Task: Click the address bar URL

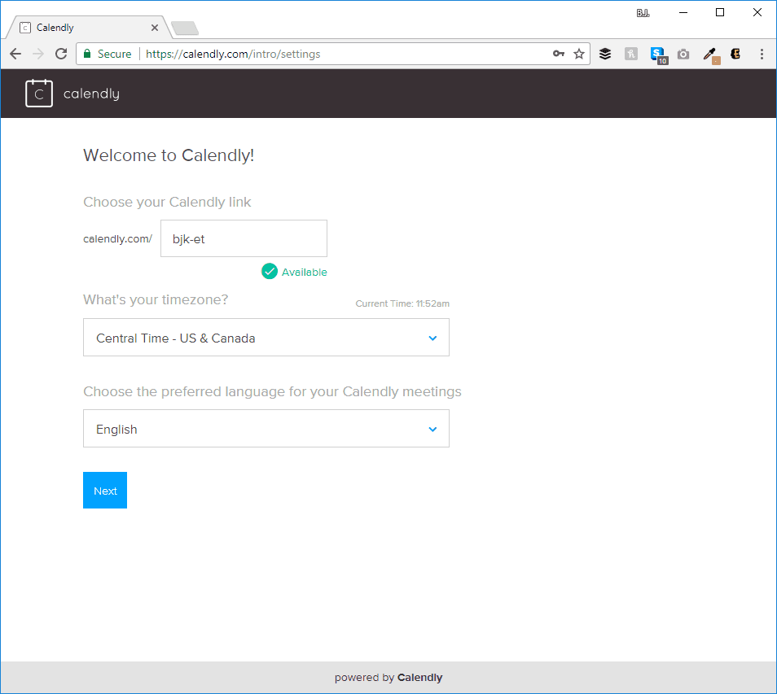Action: tap(233, 54)
